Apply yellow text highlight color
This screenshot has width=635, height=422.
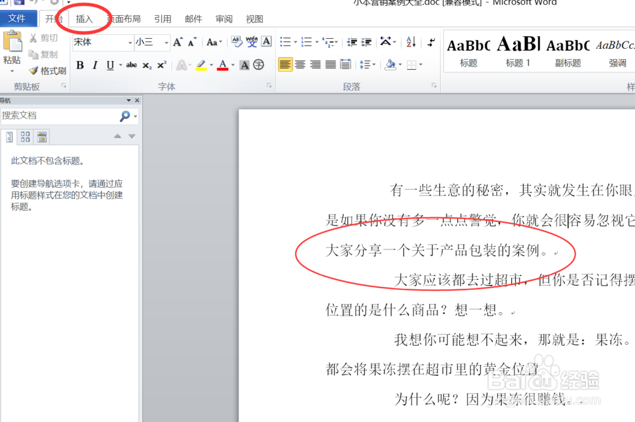coord(201,65)
